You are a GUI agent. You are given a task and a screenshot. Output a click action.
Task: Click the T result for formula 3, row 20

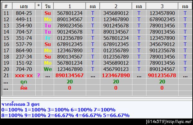click(185, 69)
